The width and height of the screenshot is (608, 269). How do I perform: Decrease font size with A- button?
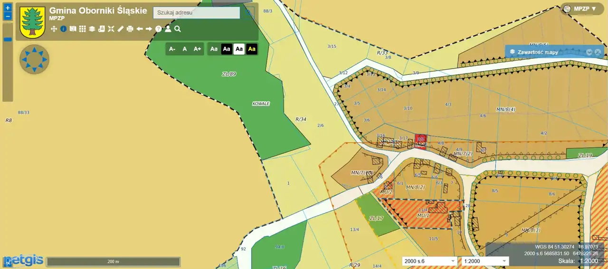click(172, 49)
